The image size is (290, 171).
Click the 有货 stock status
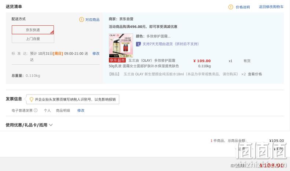247,61
